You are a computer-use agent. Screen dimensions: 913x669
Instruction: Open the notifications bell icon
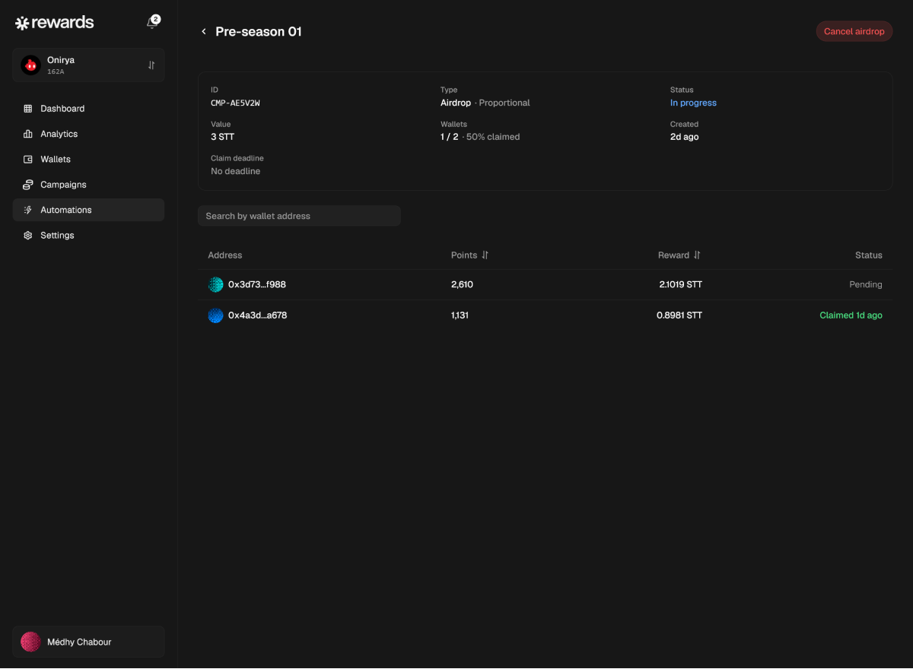(152, 23)
